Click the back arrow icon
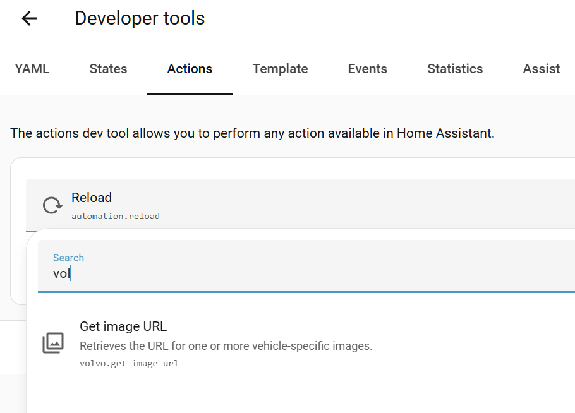Image resolution: width=575 pixels, height=413 pixels. point(29,19)
